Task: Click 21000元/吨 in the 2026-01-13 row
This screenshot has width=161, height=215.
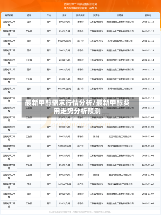Action: [x=64, y=79]
